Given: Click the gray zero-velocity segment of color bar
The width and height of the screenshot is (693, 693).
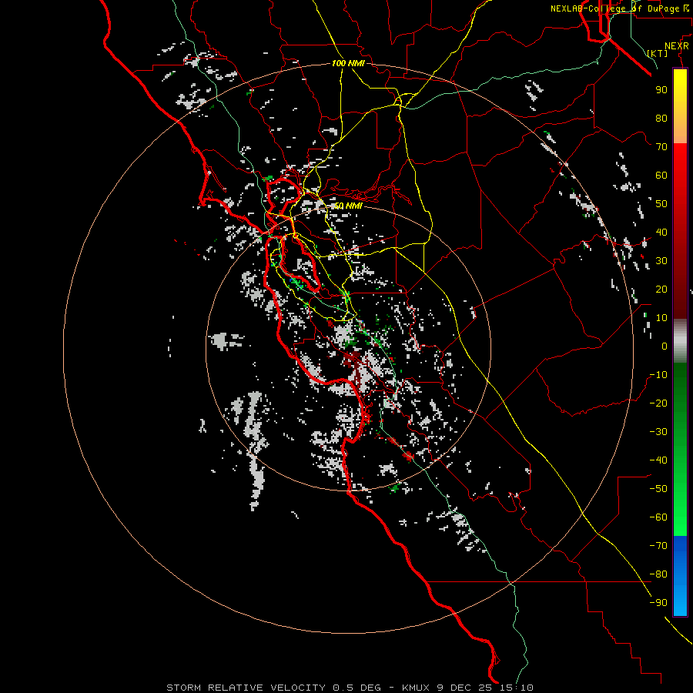Looking at the screenshot, I should [x=680, y=341].
